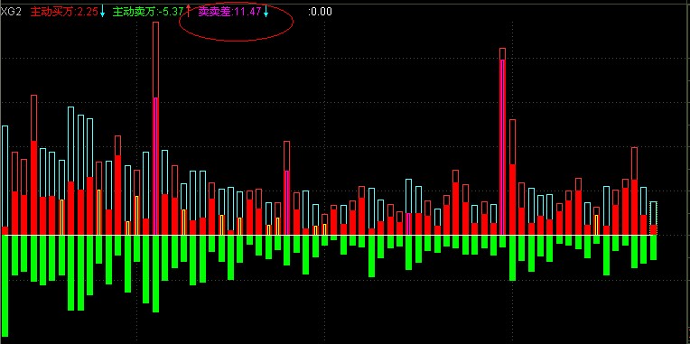Click the cyan down arrow after 11.47

(x=266, y=11)
